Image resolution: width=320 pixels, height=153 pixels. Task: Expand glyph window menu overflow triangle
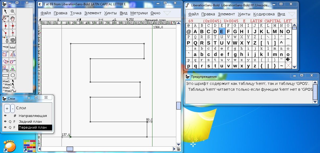[x=167, y=13]
